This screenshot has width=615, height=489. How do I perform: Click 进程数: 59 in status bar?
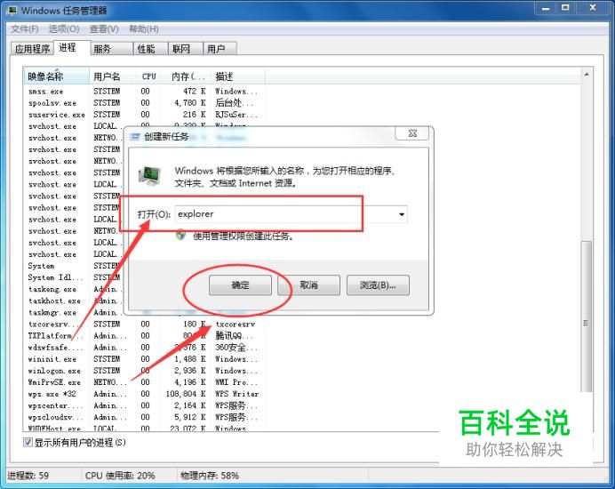click(x=28, y=476)
